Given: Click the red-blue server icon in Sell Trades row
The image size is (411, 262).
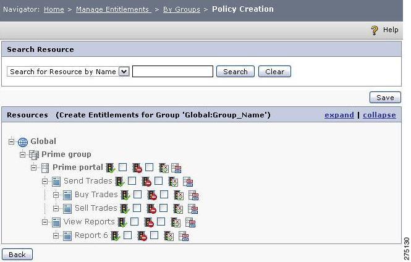Looking at the screenshot, I should (x=193, y=209).
